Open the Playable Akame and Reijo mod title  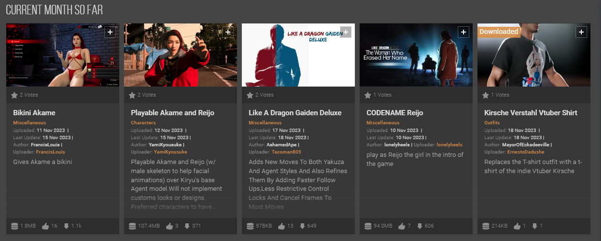click(x=172, y=113)
